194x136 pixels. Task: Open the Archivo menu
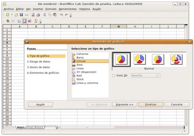click(x=9, y=9)
